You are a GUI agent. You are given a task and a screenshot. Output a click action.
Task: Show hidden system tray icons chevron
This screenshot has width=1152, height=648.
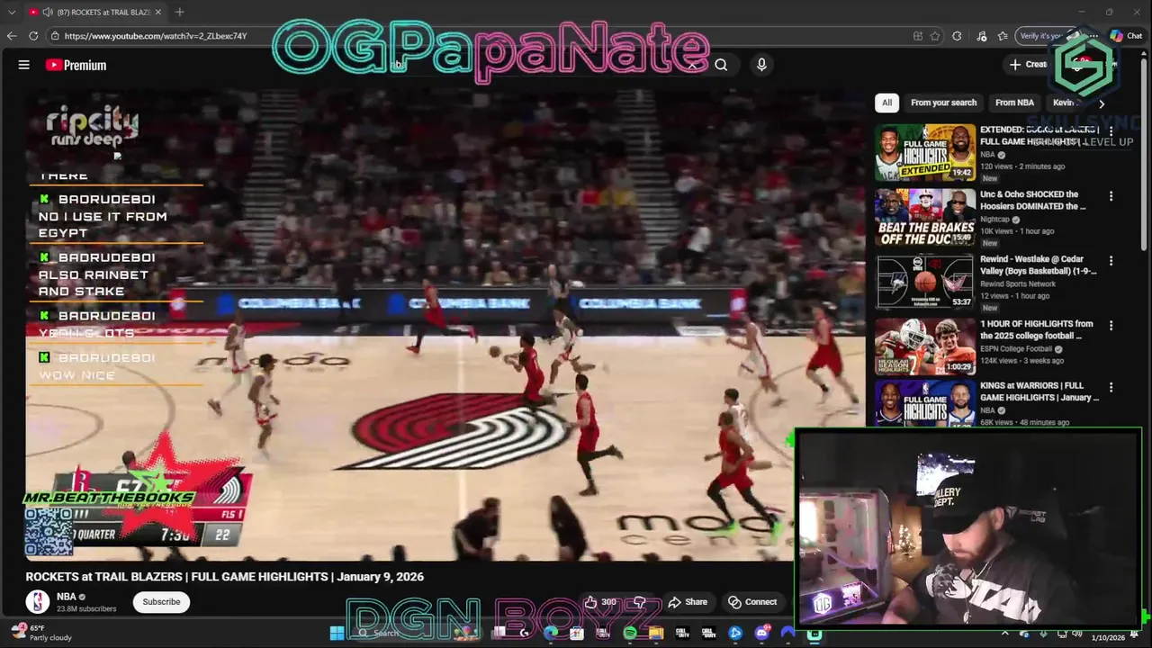click(x=1005, y=634)
